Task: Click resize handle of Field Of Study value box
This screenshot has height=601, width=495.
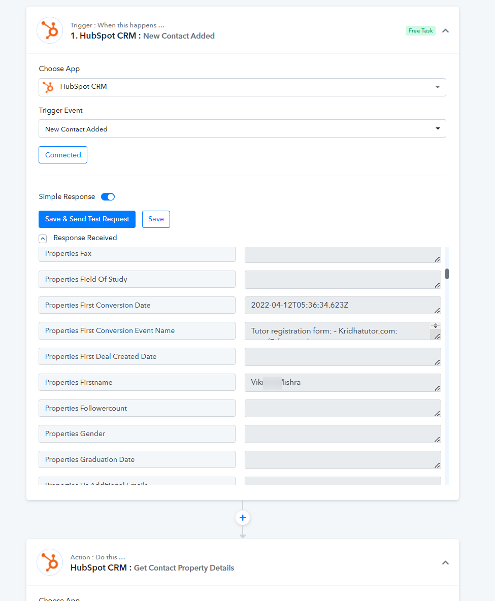Action: (437, 285)
